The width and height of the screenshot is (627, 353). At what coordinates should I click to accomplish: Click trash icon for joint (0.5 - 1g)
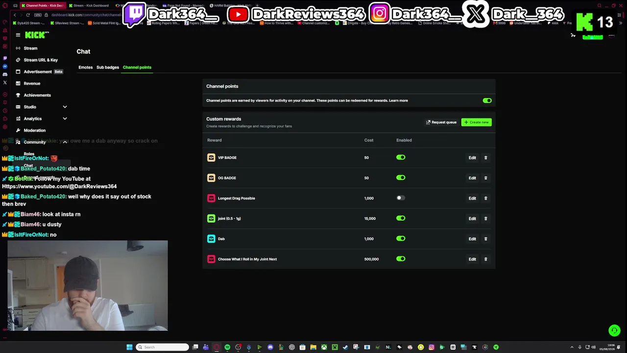[485, 219]
